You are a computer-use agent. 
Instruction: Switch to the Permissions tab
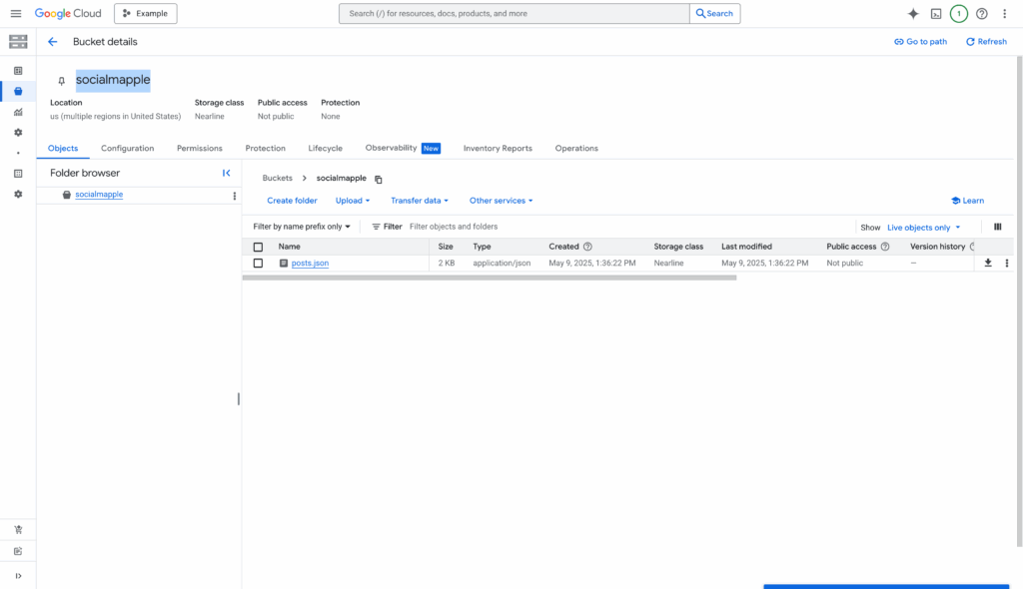pyautogui.click(x=200, y=148)
